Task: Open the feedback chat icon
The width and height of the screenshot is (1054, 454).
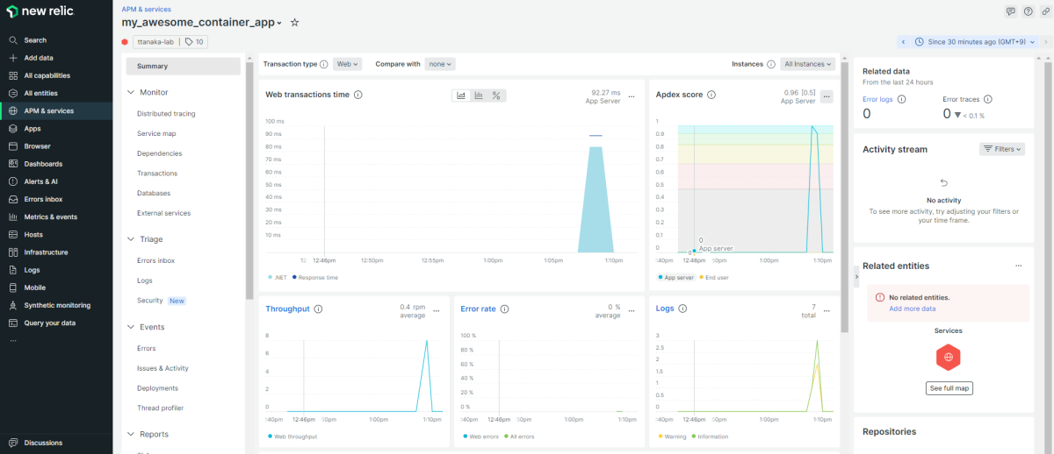Action: coord(1011,11)
